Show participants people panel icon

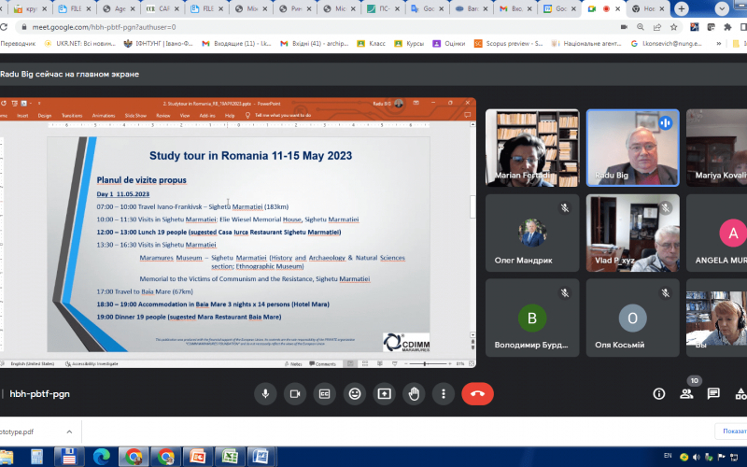[686, 393]
